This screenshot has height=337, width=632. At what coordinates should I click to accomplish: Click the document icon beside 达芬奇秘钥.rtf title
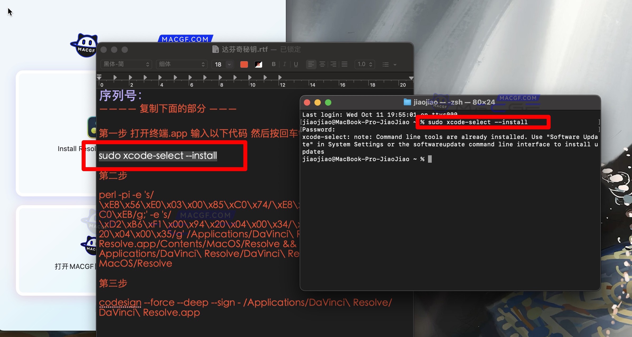[216, 49]
